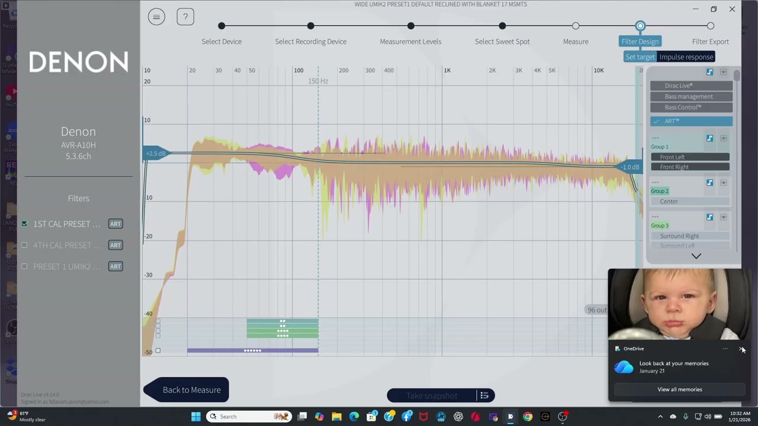Launch Microsoft Edge from the taskbar
Viewport: 758px width, 426px height.
tap(354, 417)
